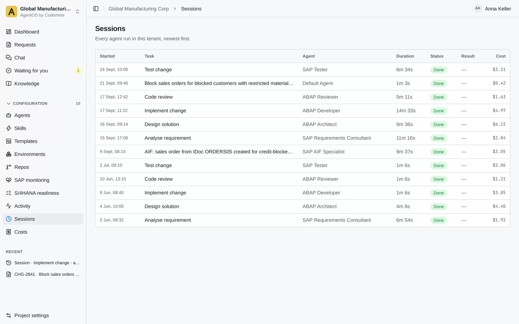Click the Waiting for you checkmark icon
519x324 pixels.
point(9,71)
